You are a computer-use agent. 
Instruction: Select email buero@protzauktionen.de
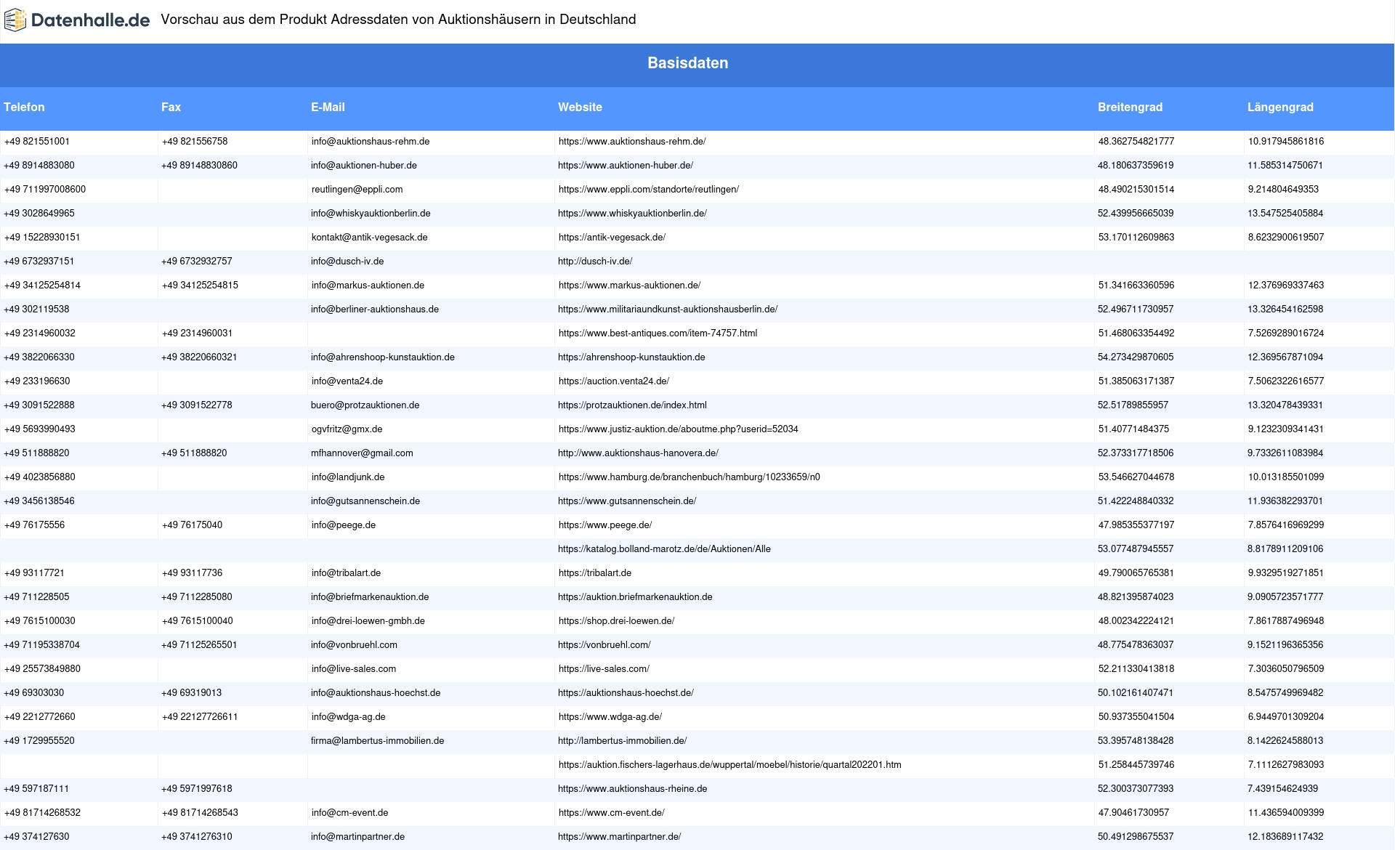(x=365, y=405)
